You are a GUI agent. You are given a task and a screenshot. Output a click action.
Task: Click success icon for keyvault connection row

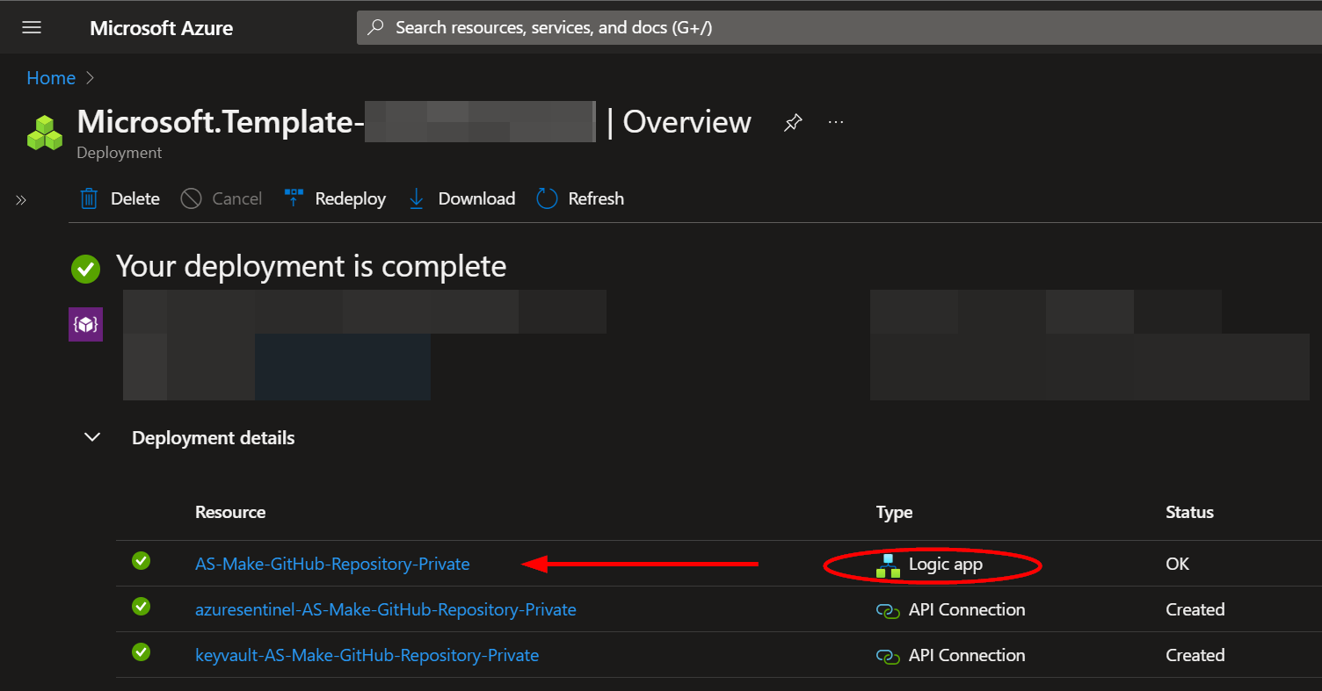(141, 651)
